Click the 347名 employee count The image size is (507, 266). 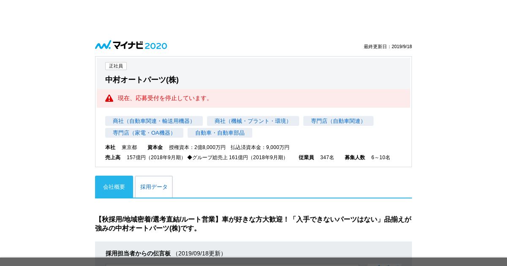coord(327,157)
